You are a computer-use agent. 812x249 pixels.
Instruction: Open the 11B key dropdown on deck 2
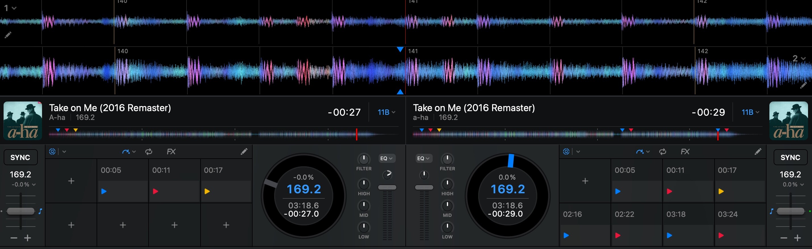point(750,112)
